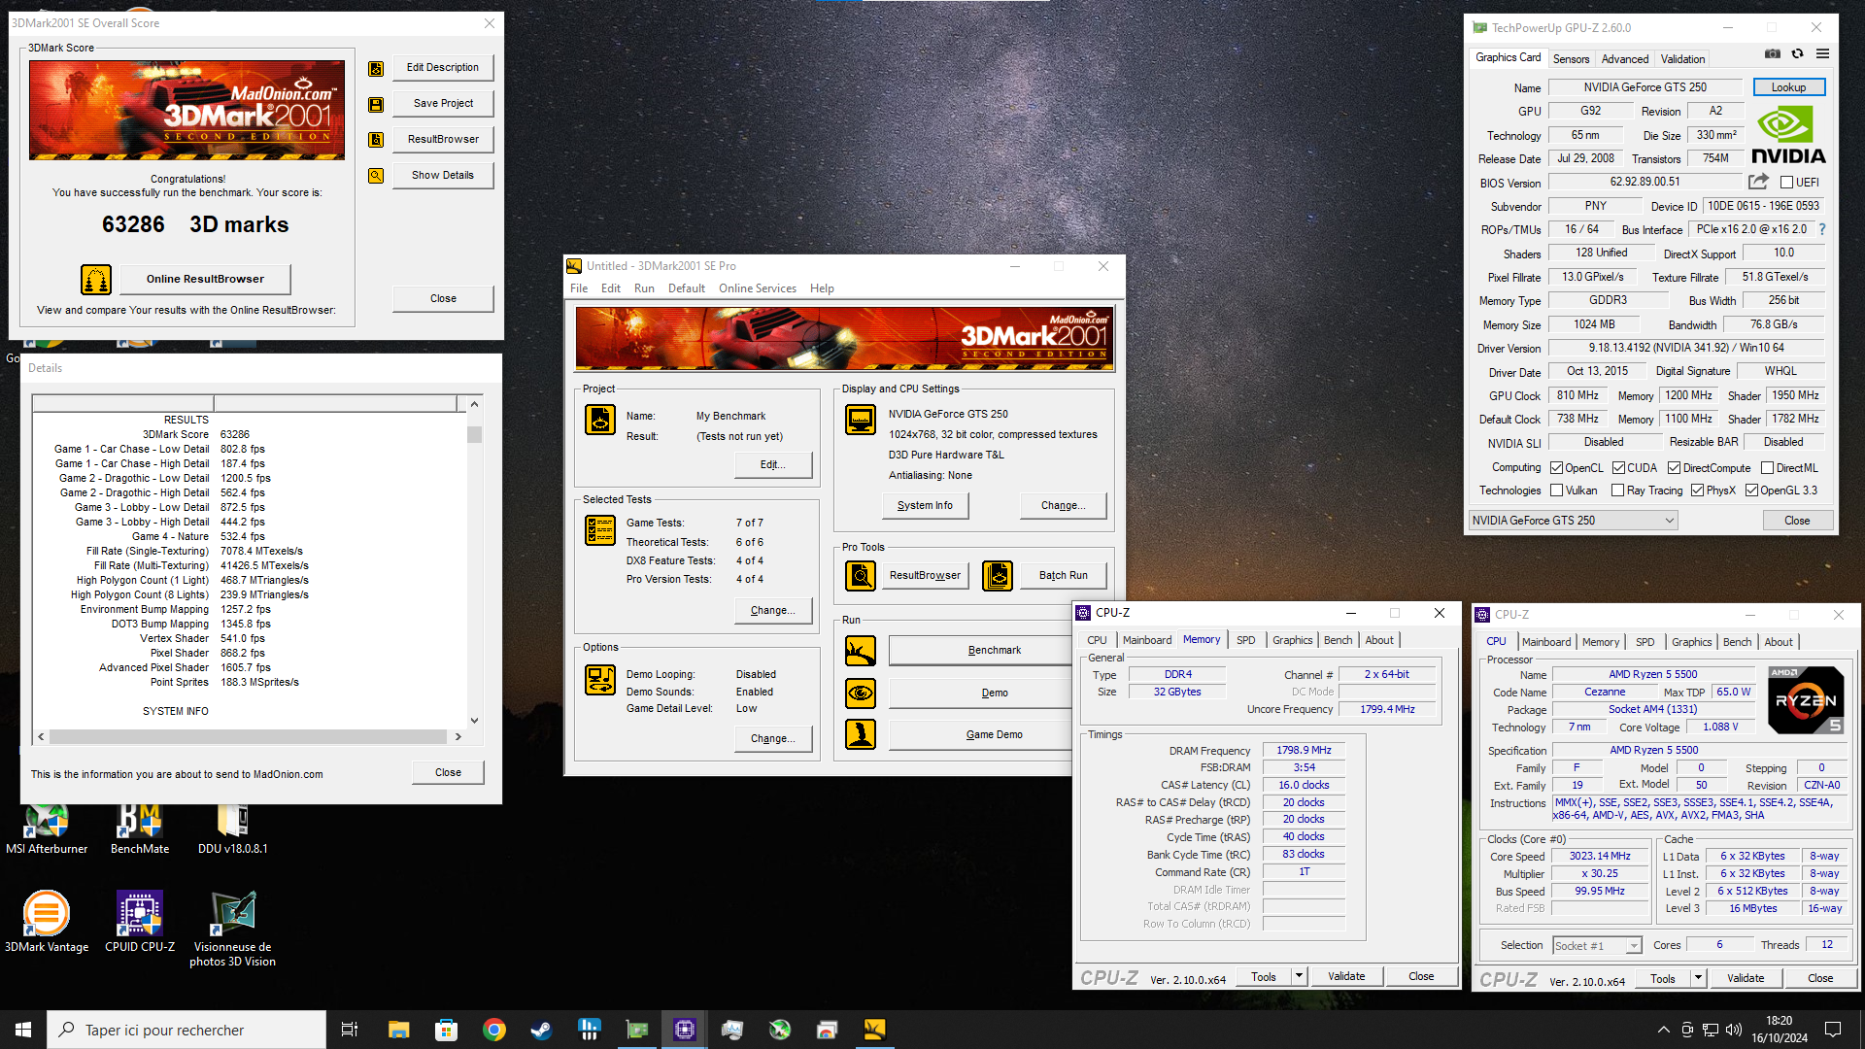Click the Lookup button in GPU-Z
Screen dimensions: 1865x1049
1788,87
